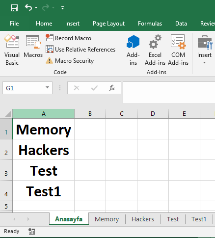Switch to the Test1 sheet tab
Screen dimensions: 215x238
(x=199, y=219)
